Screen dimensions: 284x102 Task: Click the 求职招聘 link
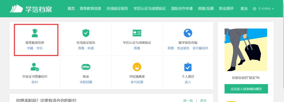[86, 82]
